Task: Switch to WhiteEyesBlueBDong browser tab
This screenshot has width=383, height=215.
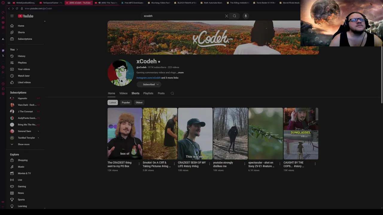Action: coord(24,3)
